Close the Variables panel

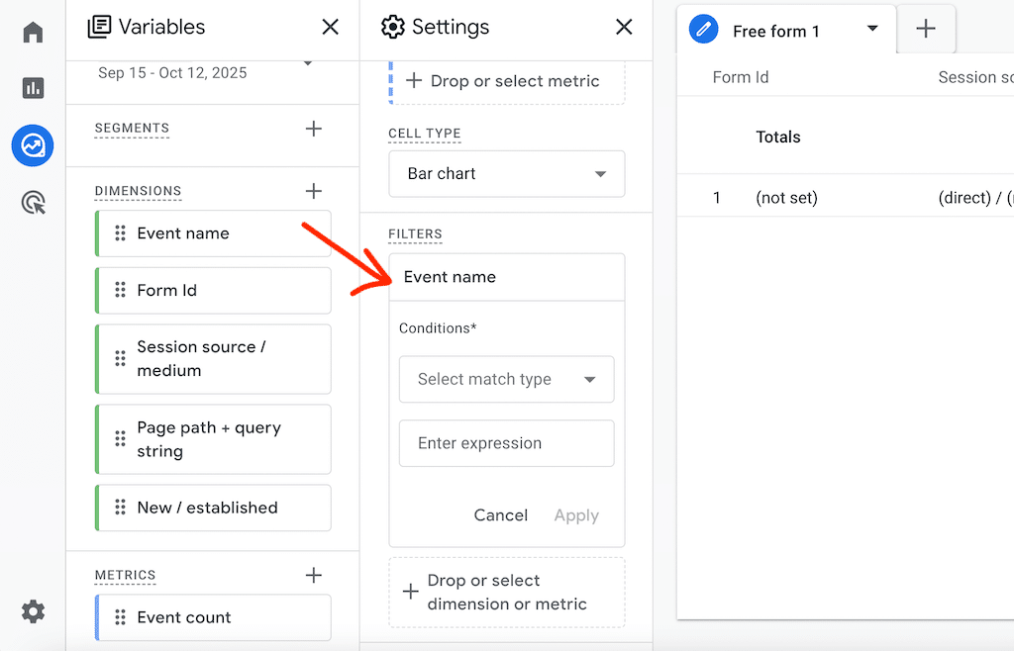tap(331, 27)
